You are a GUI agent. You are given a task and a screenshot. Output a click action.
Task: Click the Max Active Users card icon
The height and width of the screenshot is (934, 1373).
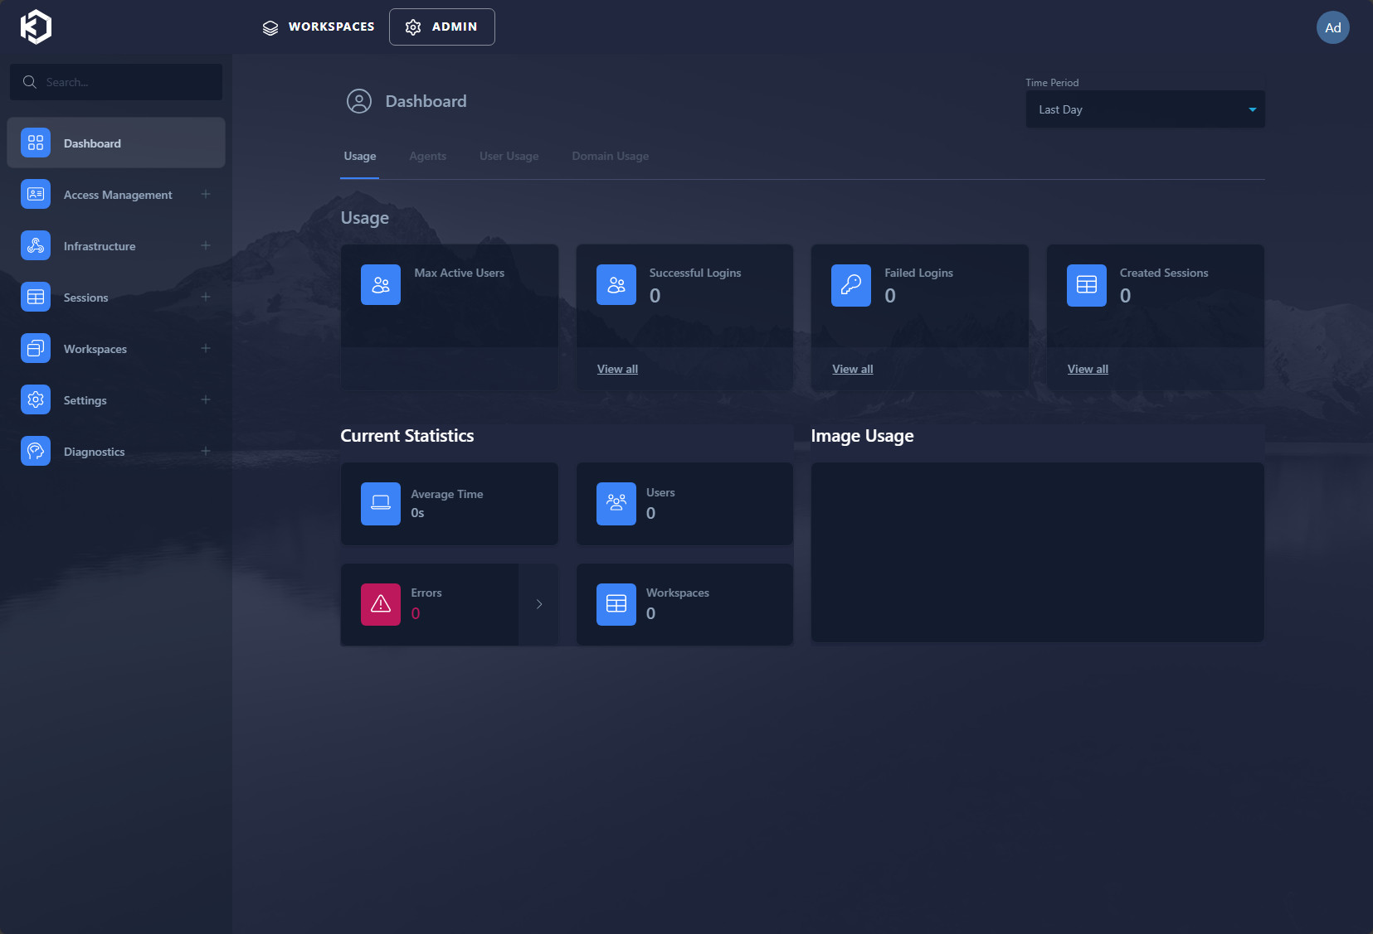(381, 285)
